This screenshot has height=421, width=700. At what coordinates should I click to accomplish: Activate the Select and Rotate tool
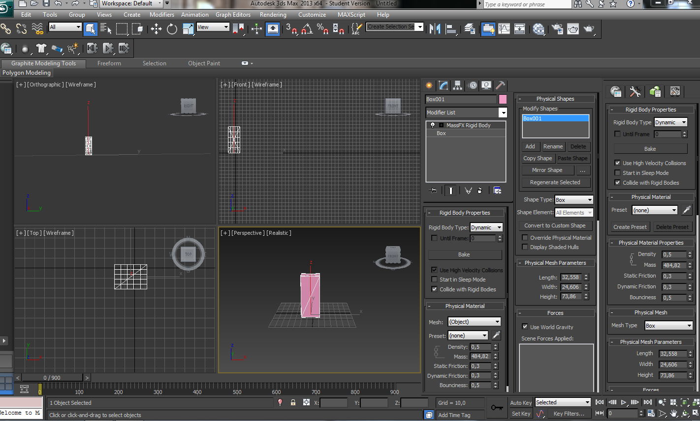pyautogui.click(x=172, y=29)
